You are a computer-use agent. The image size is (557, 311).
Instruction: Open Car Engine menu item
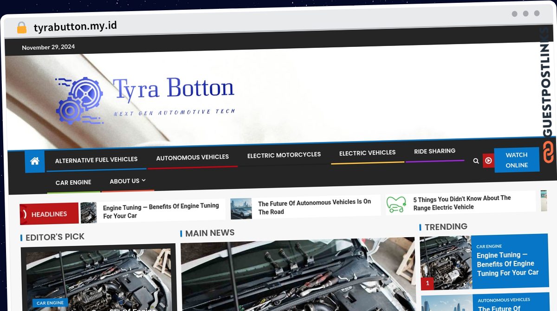click(x=73, y=182)
